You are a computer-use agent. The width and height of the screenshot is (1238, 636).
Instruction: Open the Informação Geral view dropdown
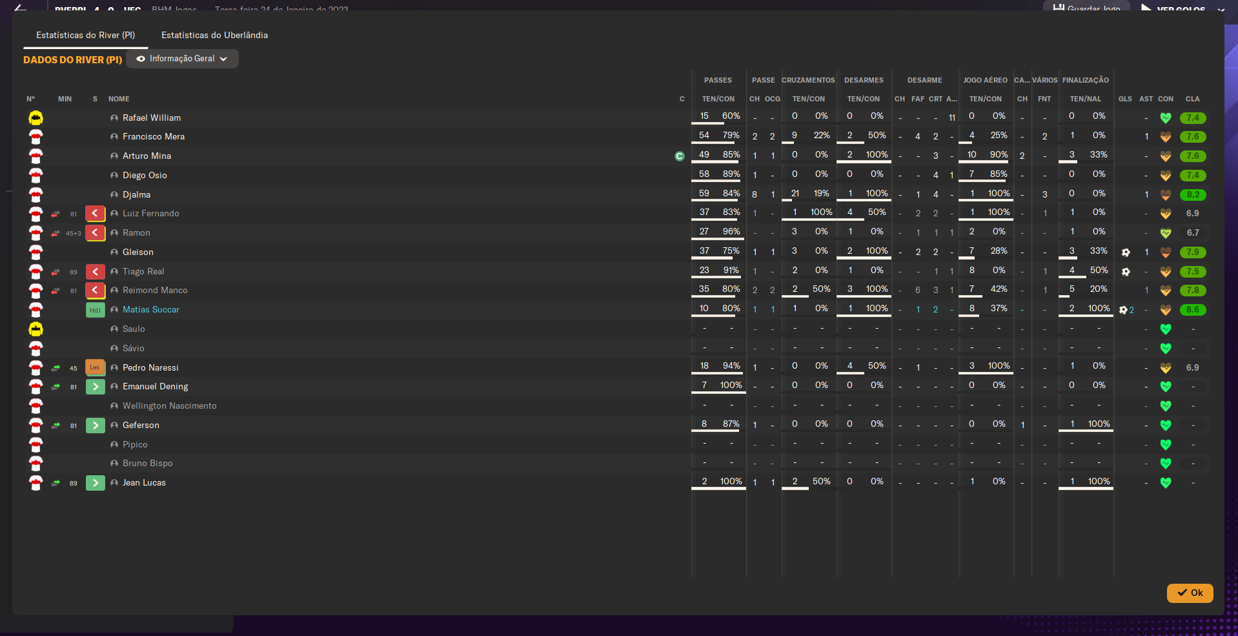click(x=182, y=59)
